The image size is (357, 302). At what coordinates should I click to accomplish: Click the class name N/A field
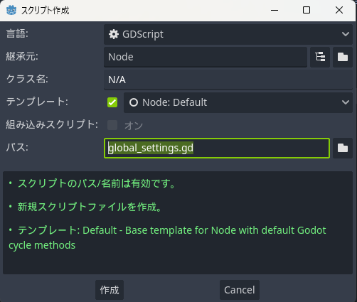tap(228, 80)
